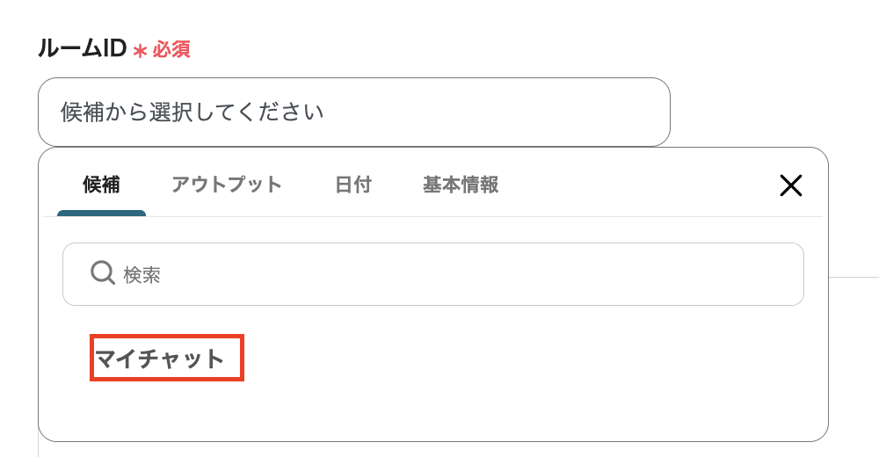879x457 pixels.
Task: Open the 基本情報 tab
Action: [x=461, y=185]
